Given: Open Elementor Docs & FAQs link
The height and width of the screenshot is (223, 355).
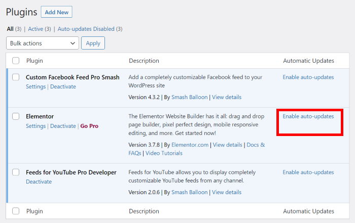Looking at the screenshot, I should tap(256, 145).
